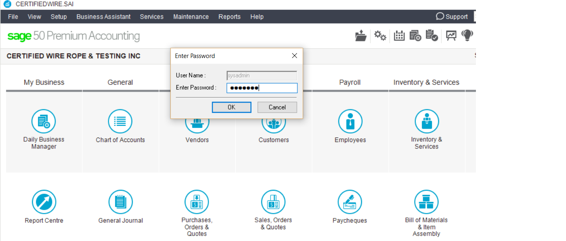The height and width of the screenshot is (241, 566).
Task: Open the Business Assistant menu
Action: (103, 17)
